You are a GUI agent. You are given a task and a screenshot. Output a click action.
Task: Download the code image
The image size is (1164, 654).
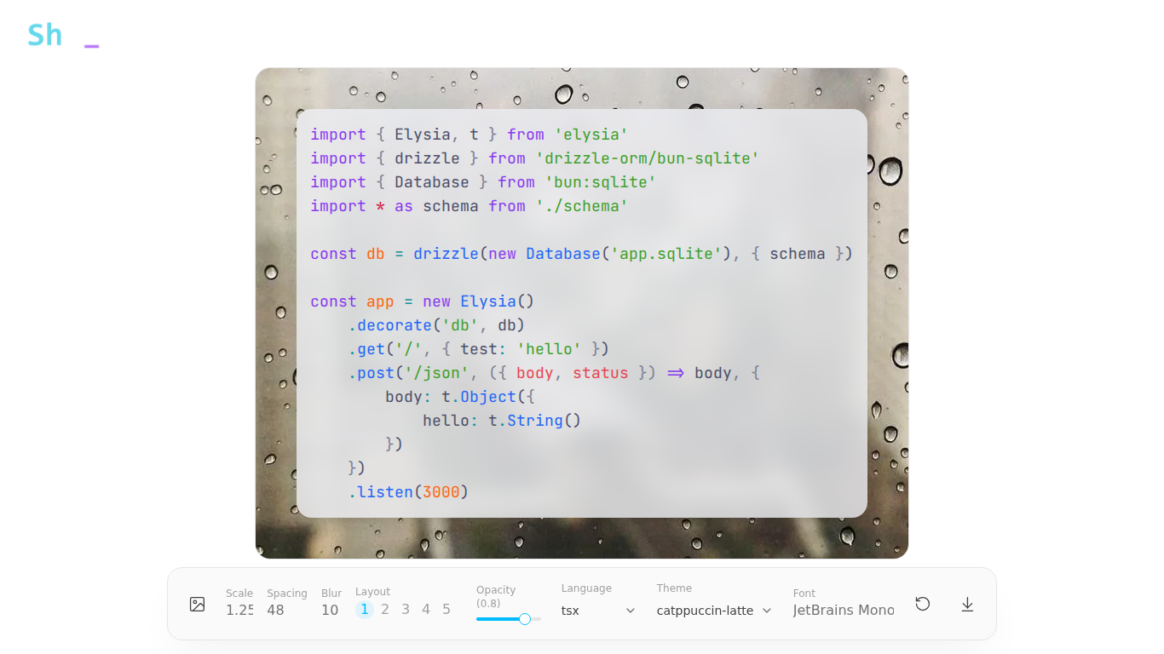click(967, 604)
